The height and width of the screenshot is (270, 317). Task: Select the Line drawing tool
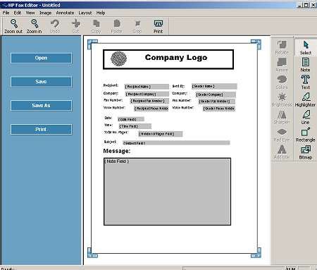click(305, 117)
